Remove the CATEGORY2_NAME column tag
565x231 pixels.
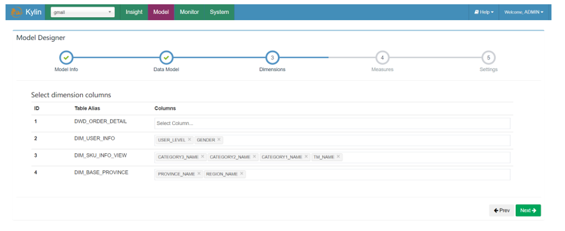click(x=255, y=157)
